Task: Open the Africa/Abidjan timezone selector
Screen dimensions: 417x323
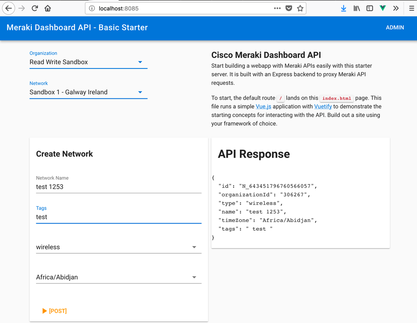Action: tap(194, 277)
